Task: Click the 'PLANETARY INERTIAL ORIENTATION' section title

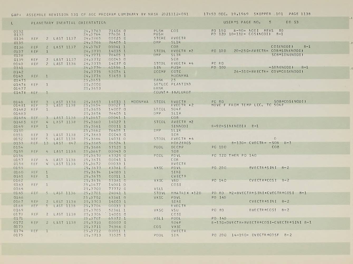Action: click(x=69, y=23)
